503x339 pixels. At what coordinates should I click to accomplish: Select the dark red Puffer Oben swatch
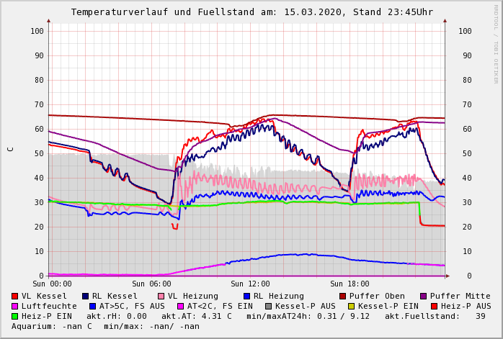pos(343,296)
